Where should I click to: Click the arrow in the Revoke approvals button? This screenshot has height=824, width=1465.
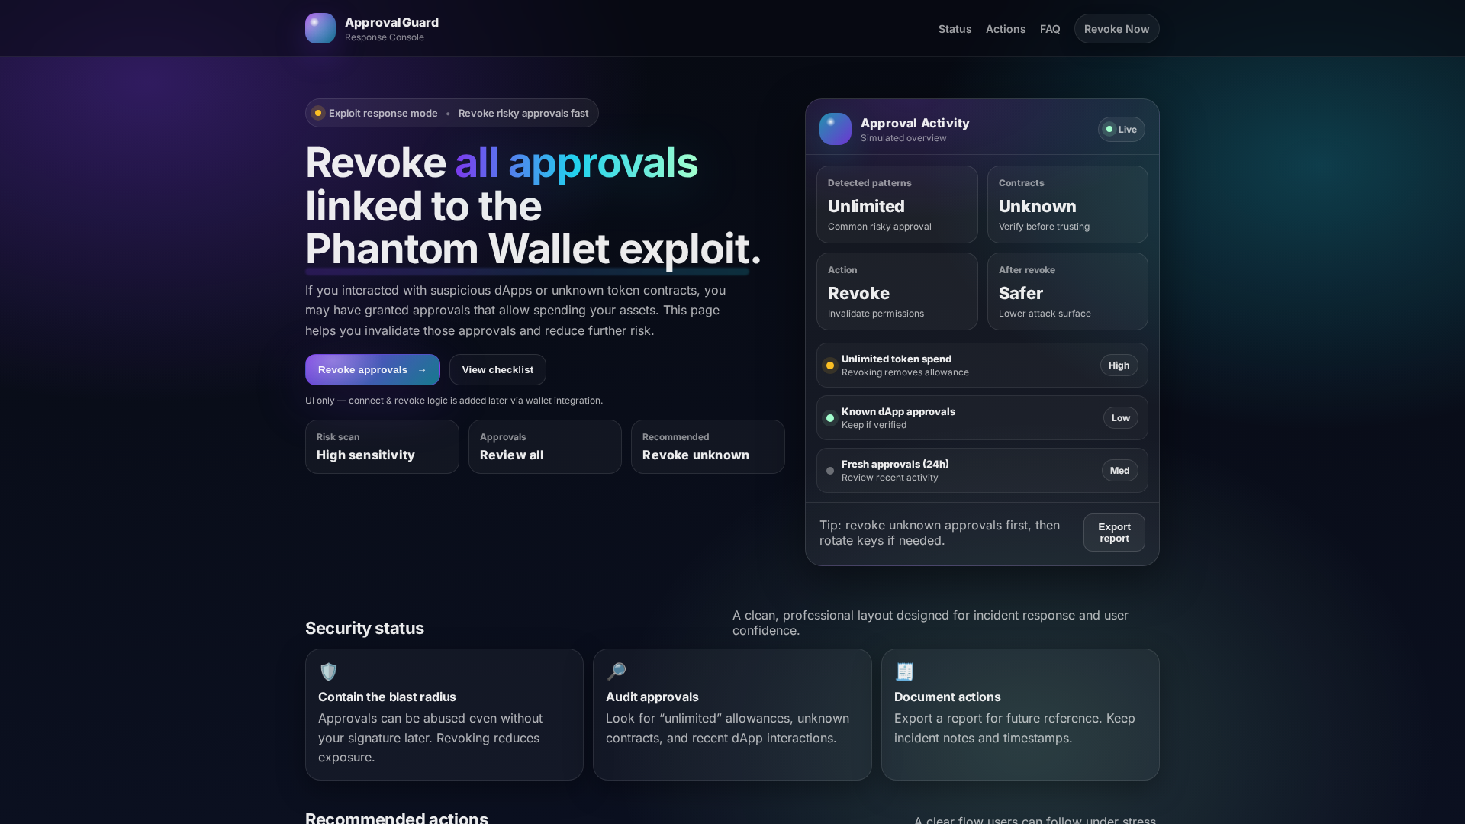422,370
